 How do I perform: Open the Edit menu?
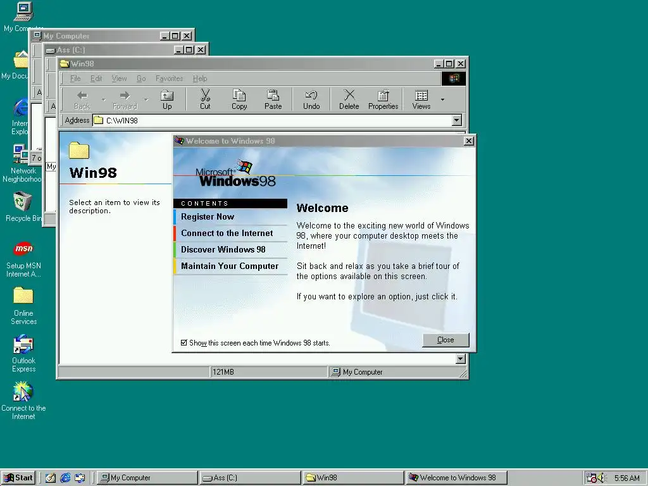point(96,78)
